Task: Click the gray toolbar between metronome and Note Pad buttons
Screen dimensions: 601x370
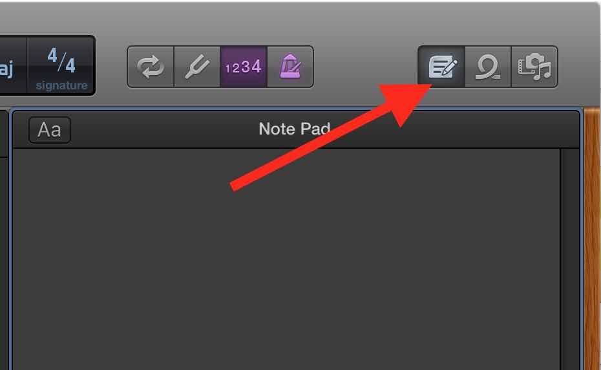Action: pyautogui.click(x=366, y=67)
